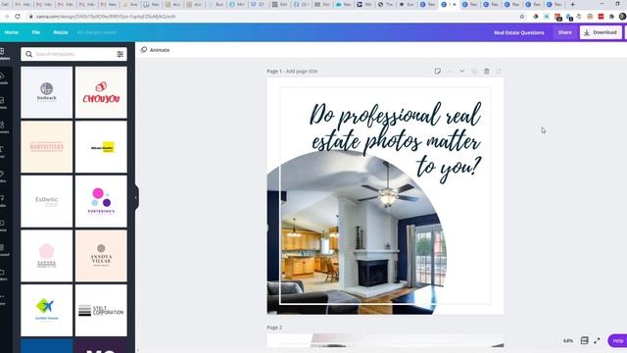Collapse the side panel with arrow handle

point(136,198)
